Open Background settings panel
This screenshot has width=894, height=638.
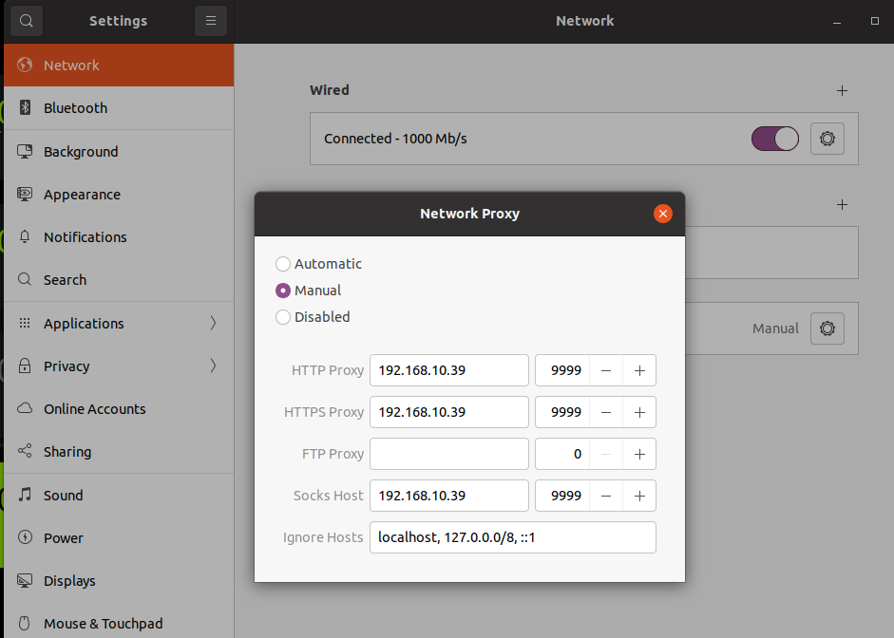tap(119, 152)
